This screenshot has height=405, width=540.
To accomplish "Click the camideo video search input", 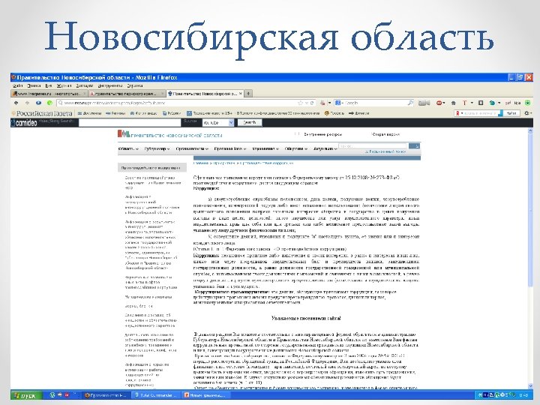I will tap(130, 122).
